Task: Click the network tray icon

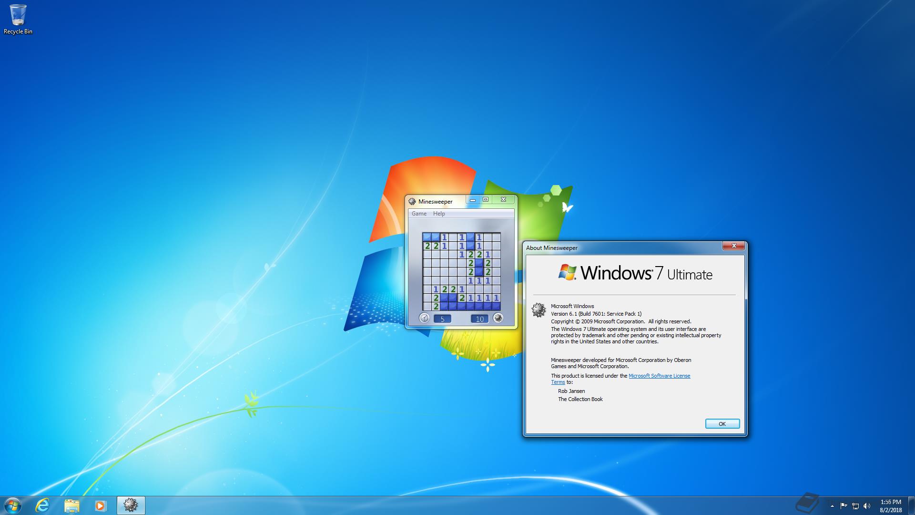Action: [855, 506]
